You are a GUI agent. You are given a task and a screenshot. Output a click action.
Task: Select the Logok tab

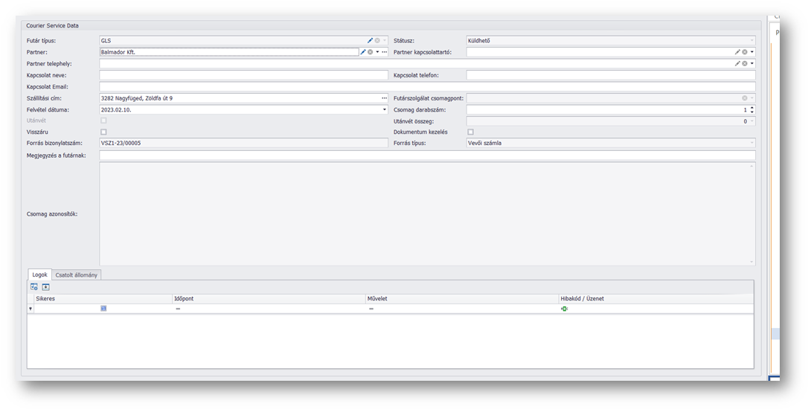(x=39, y=275)
